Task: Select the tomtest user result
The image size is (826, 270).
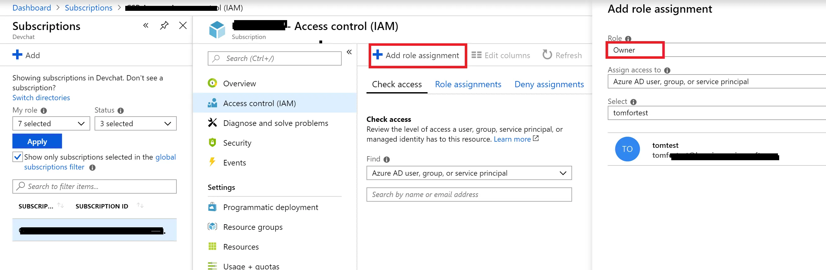Action: click(665, 149)
